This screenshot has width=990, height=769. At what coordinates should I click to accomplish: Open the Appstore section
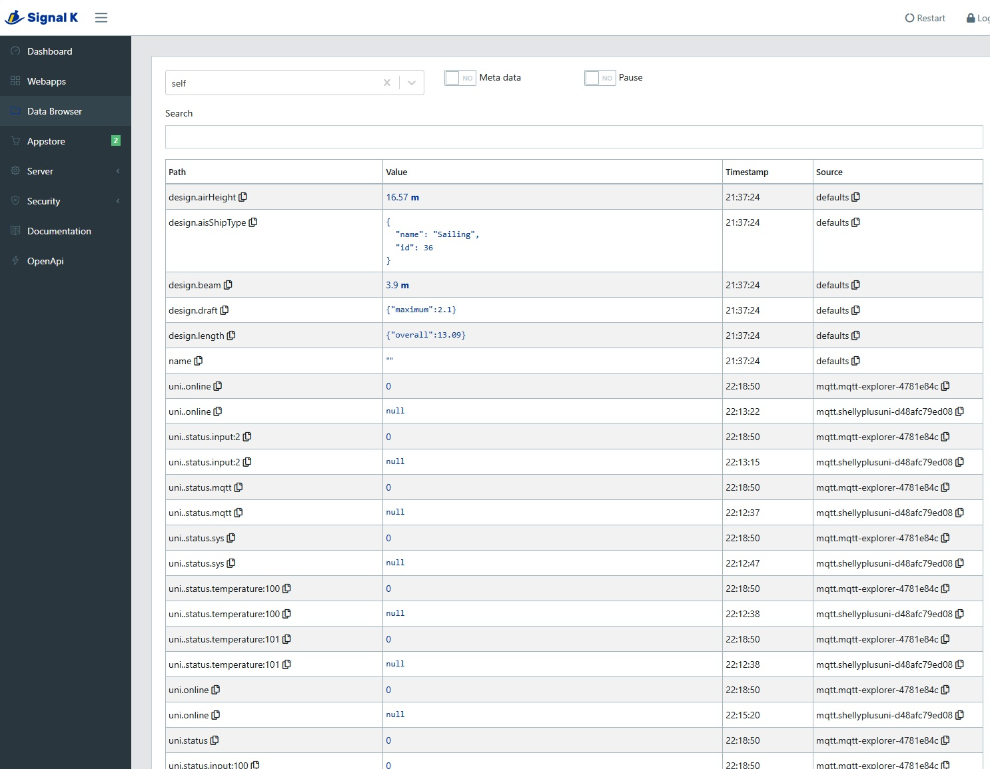point(65,141)
